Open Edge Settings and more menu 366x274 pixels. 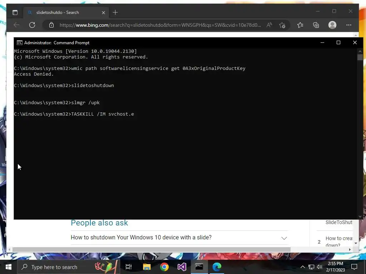349,25
